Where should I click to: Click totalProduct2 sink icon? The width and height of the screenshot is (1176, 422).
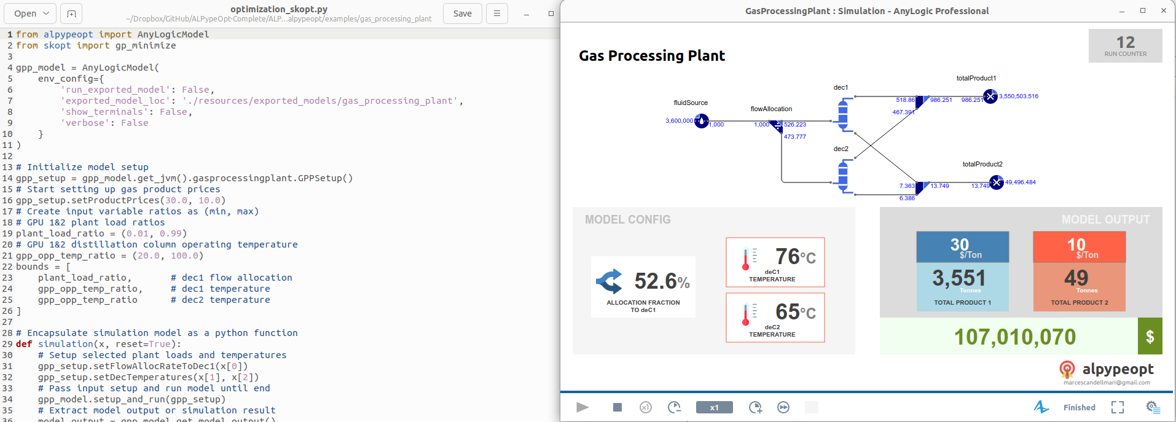(997, 182)
